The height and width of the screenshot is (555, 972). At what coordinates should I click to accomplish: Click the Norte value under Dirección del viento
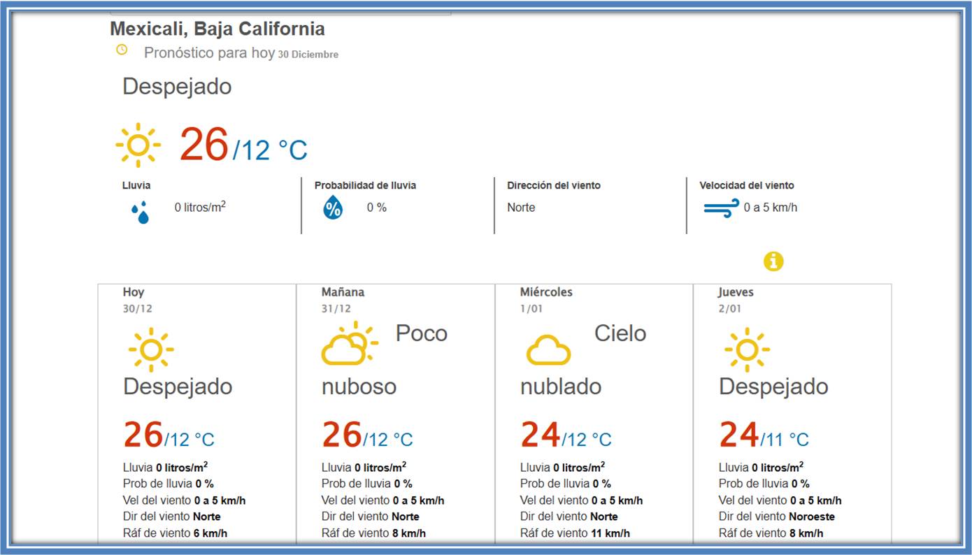pyautogui.click(x=521, y=208)
